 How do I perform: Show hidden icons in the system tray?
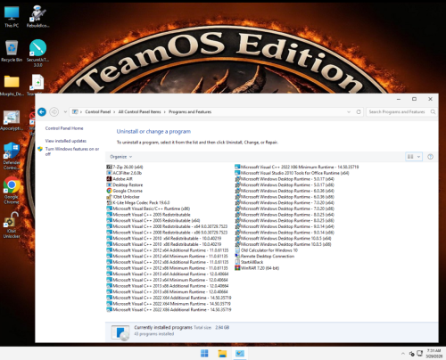(x=403, y=354)
